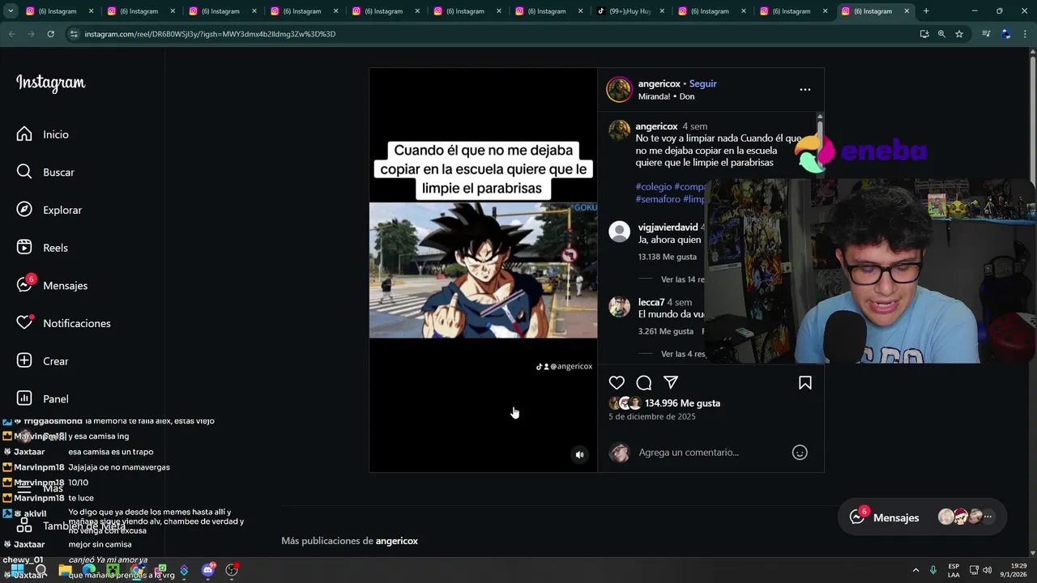Go to Instagram Inicio home icon
Viewport: 1037px width, 583px height.
tap(24, 134)
